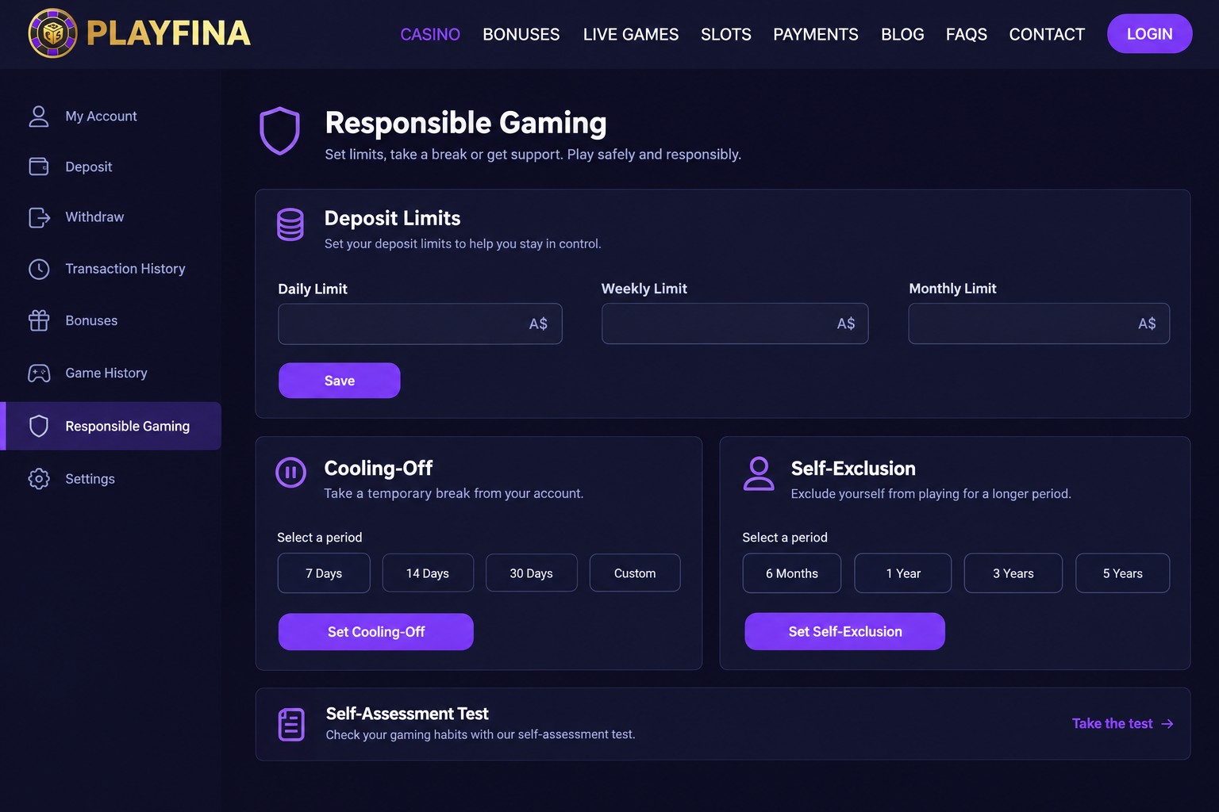Go to PAYMENTS in the top menu
The width and height of the screenshot is (1219, 812).
(x=816, y=34)
